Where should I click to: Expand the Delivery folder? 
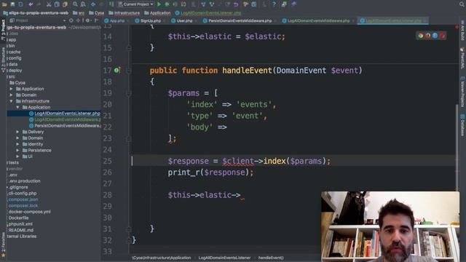17,132
